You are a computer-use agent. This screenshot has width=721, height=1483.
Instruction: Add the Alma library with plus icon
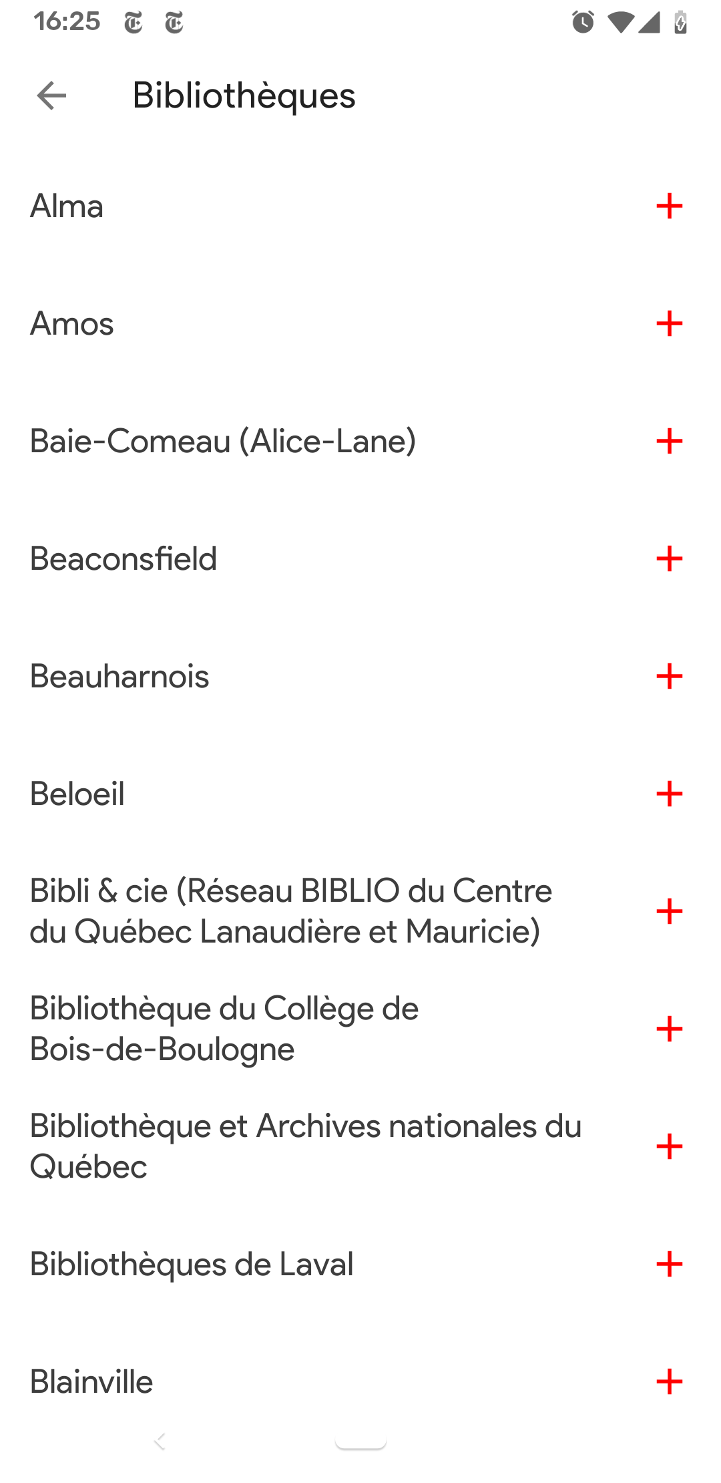click(x=669, y=206)
